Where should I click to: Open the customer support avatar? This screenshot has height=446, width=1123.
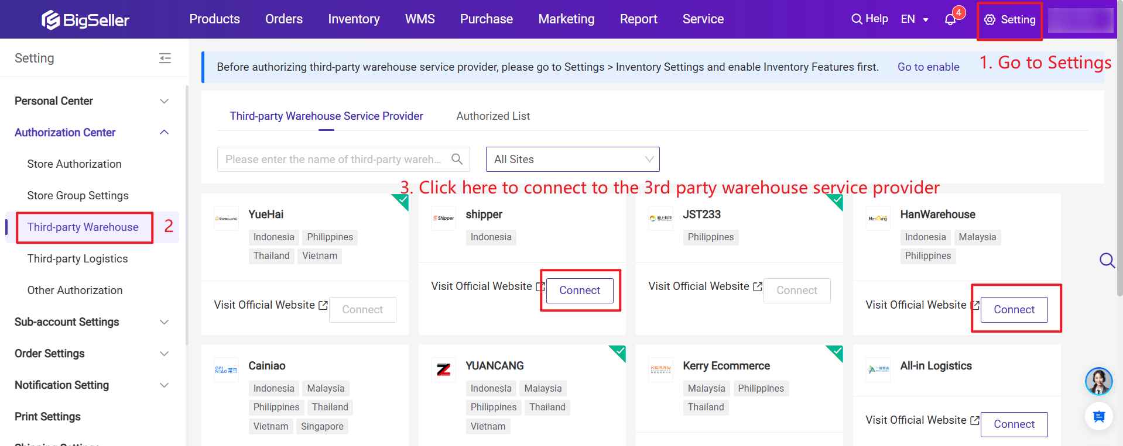(1098, 381)
